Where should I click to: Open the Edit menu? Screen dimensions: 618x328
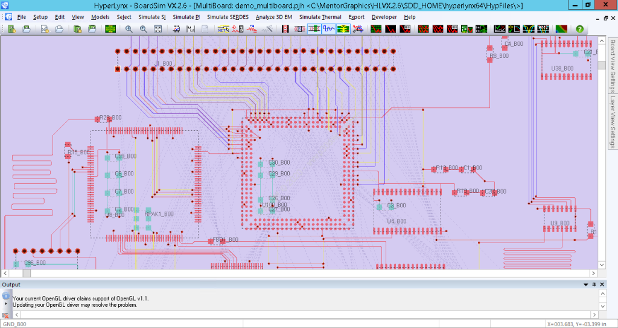point(60,17)
